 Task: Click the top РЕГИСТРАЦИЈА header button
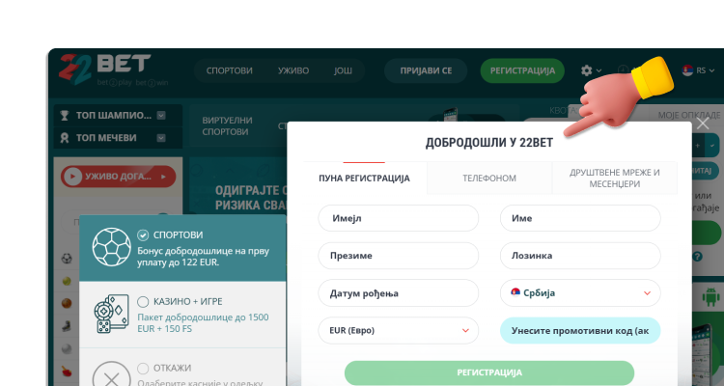pos(522,70)
